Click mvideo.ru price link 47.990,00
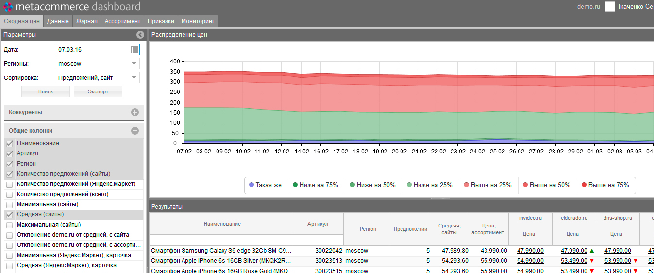Screen dimensions: 654x273 (530, 251)
